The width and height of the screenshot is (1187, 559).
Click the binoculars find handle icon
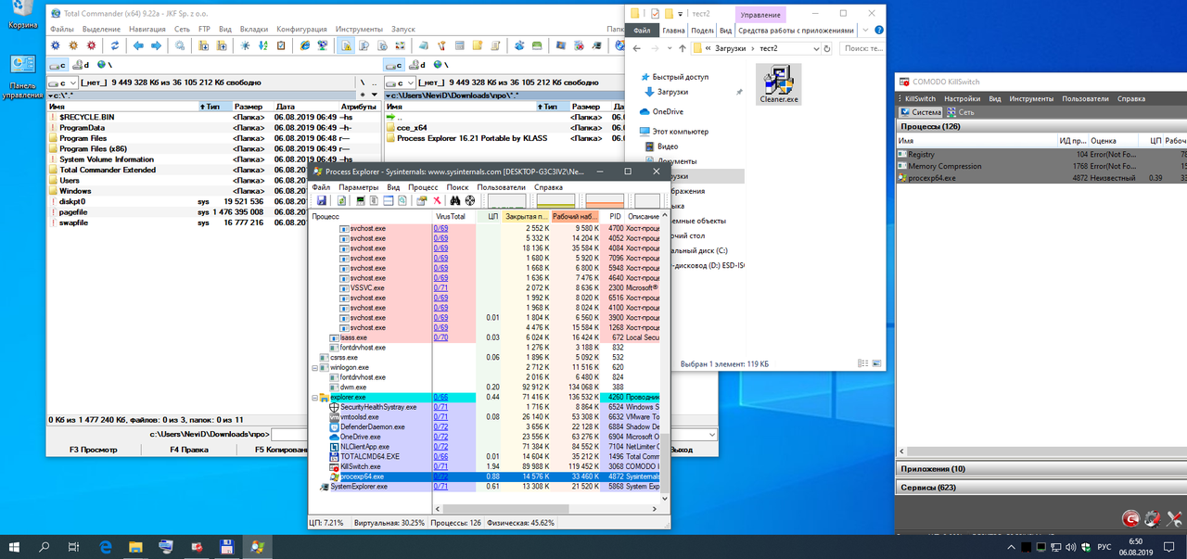tap(455, 200)
